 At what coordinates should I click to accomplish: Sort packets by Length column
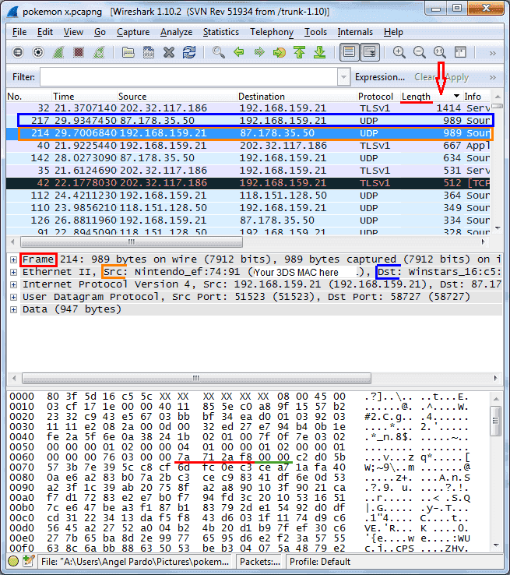coord(431,97)
